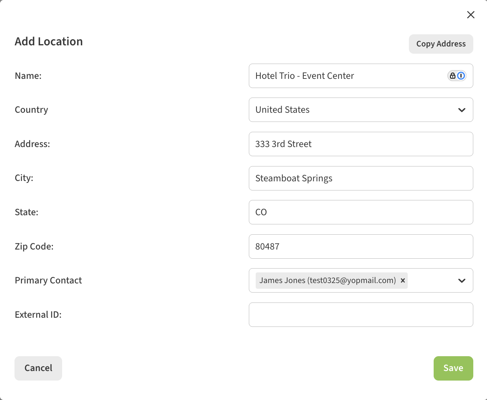487x400 pixels.
Task: Click the password manager icon in Name field
Action: [457, 76]
